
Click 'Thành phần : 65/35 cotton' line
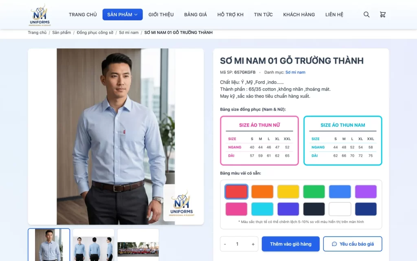point(275,89)
